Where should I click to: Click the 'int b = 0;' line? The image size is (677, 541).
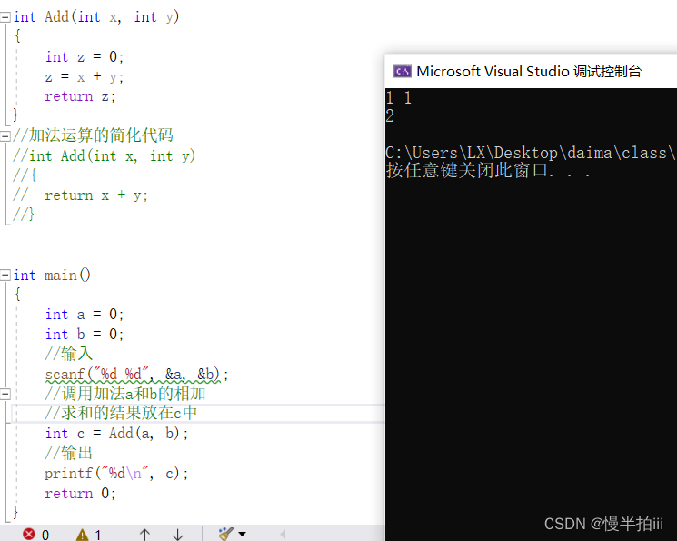pyautogui.click(x=85, y=334)
